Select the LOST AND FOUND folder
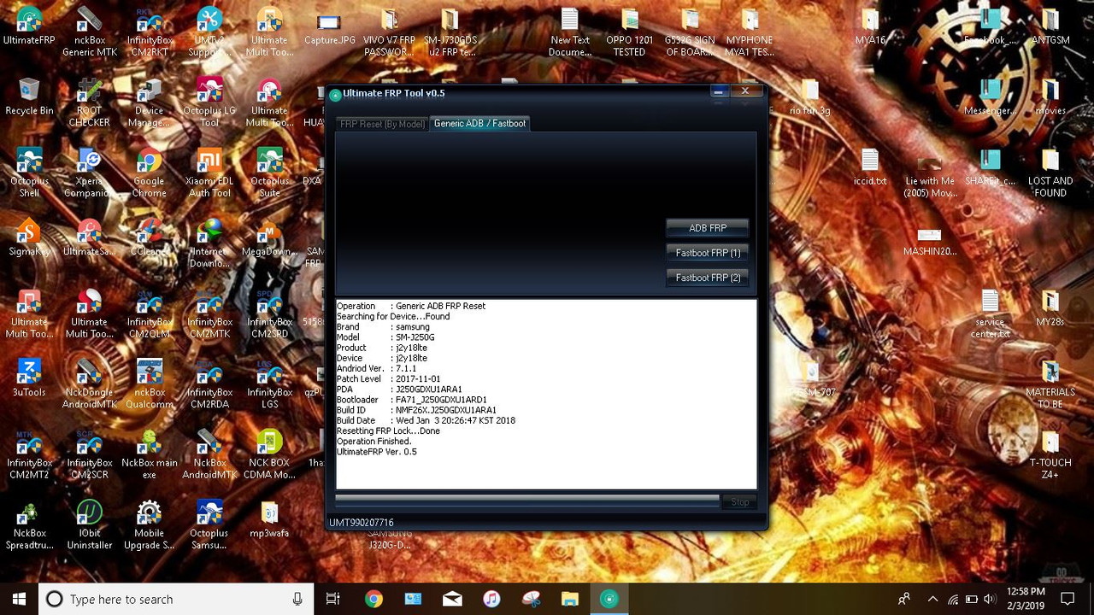Screen dimensions: 1094x615 (x=1050, y=173)
